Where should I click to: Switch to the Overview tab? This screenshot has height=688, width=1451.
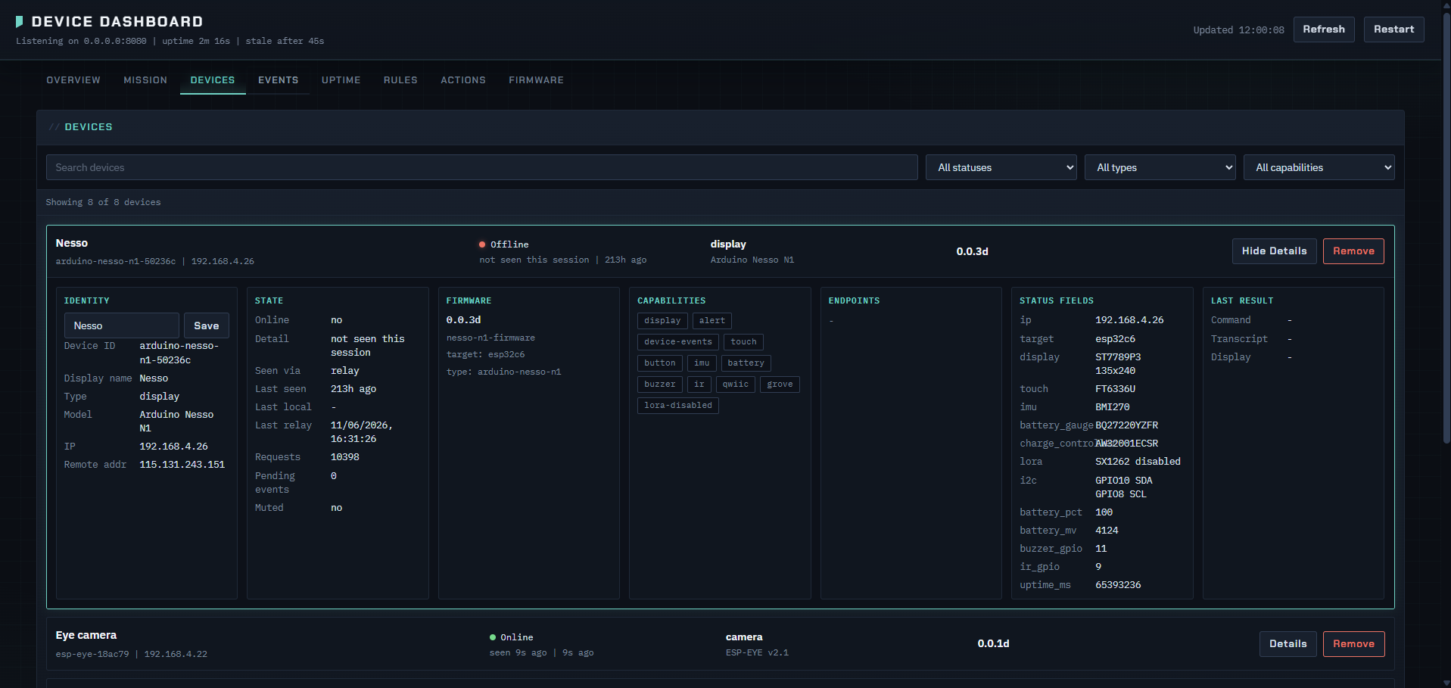tap(73, 80)
